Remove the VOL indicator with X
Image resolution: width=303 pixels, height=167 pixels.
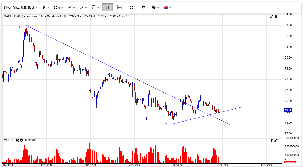click(17, 140)
